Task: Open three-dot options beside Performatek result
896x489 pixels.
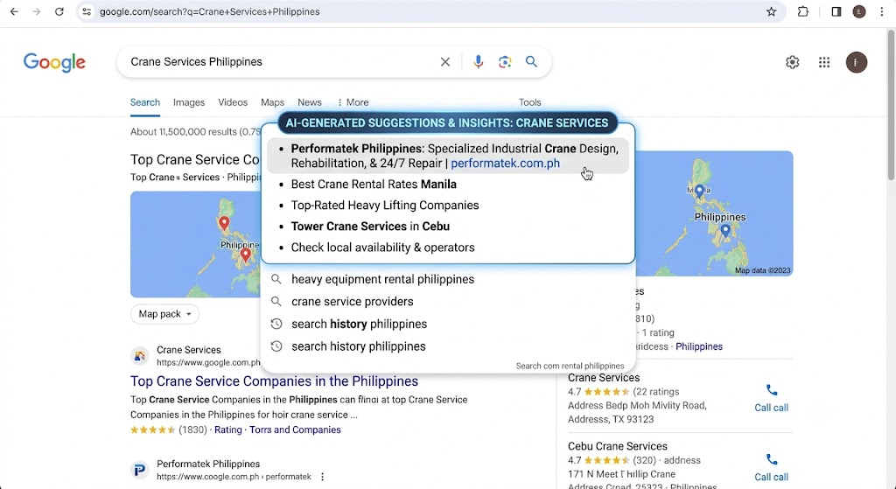Action: (x=322, y=477)
